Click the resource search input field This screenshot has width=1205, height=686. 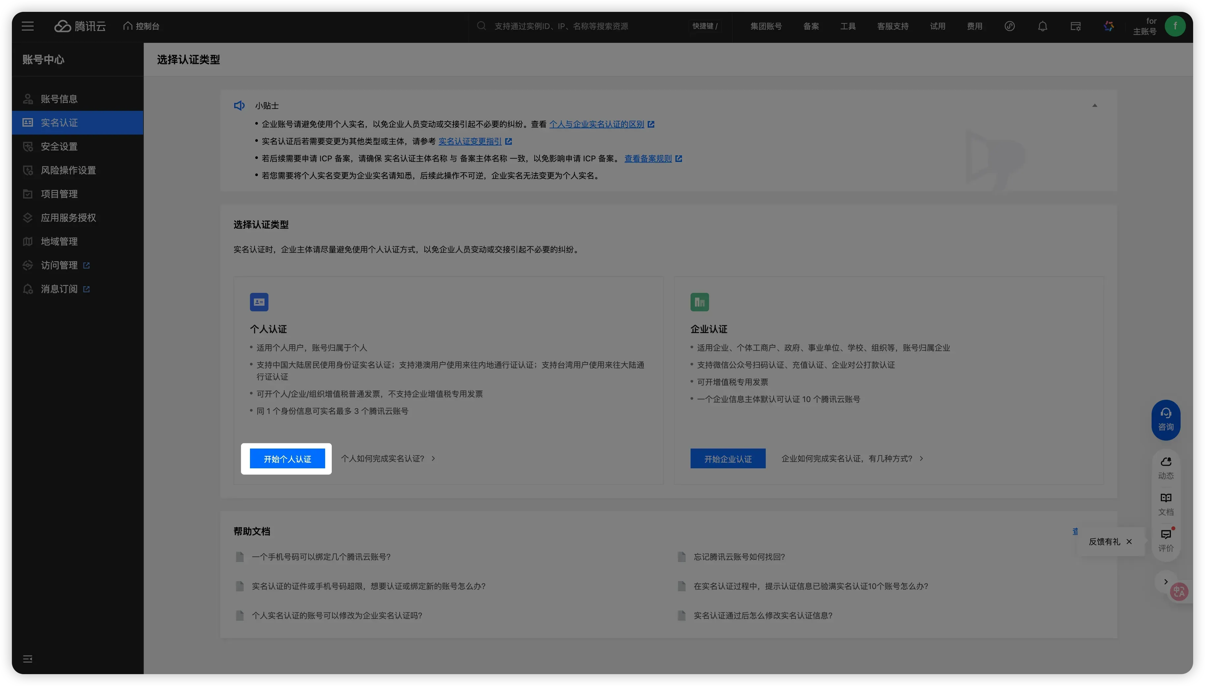coord(561,26)
